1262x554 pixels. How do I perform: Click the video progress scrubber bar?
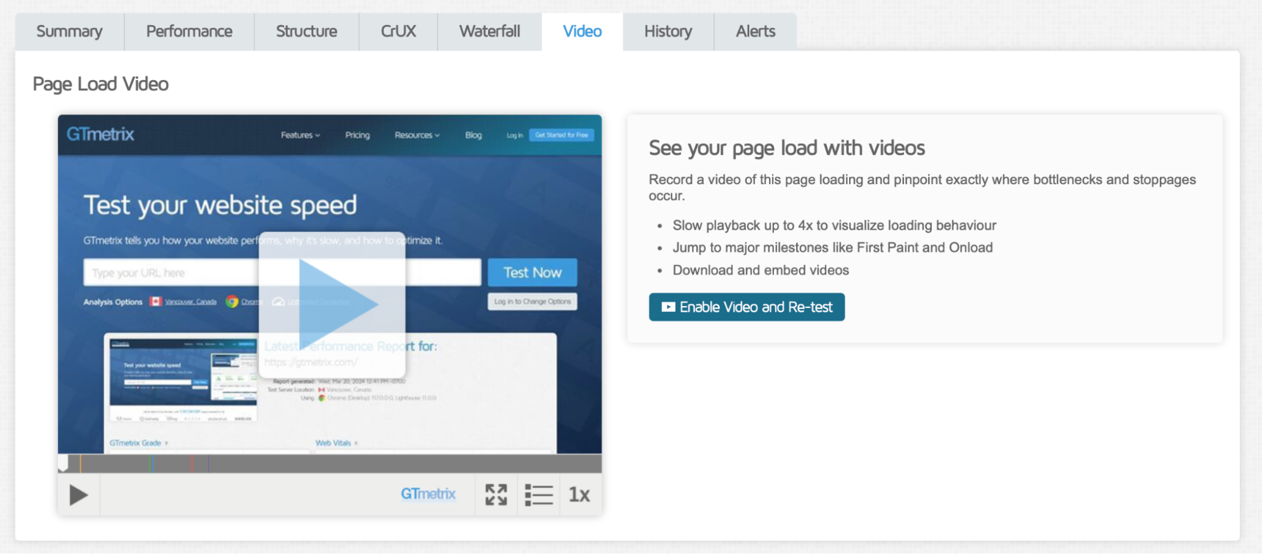tap(330, 464)
